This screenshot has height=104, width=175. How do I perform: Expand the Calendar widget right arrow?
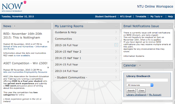tap(170, 65)
